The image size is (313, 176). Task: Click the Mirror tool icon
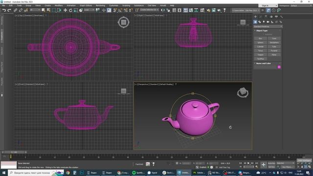pyautogui.click(x=163, y=10)
